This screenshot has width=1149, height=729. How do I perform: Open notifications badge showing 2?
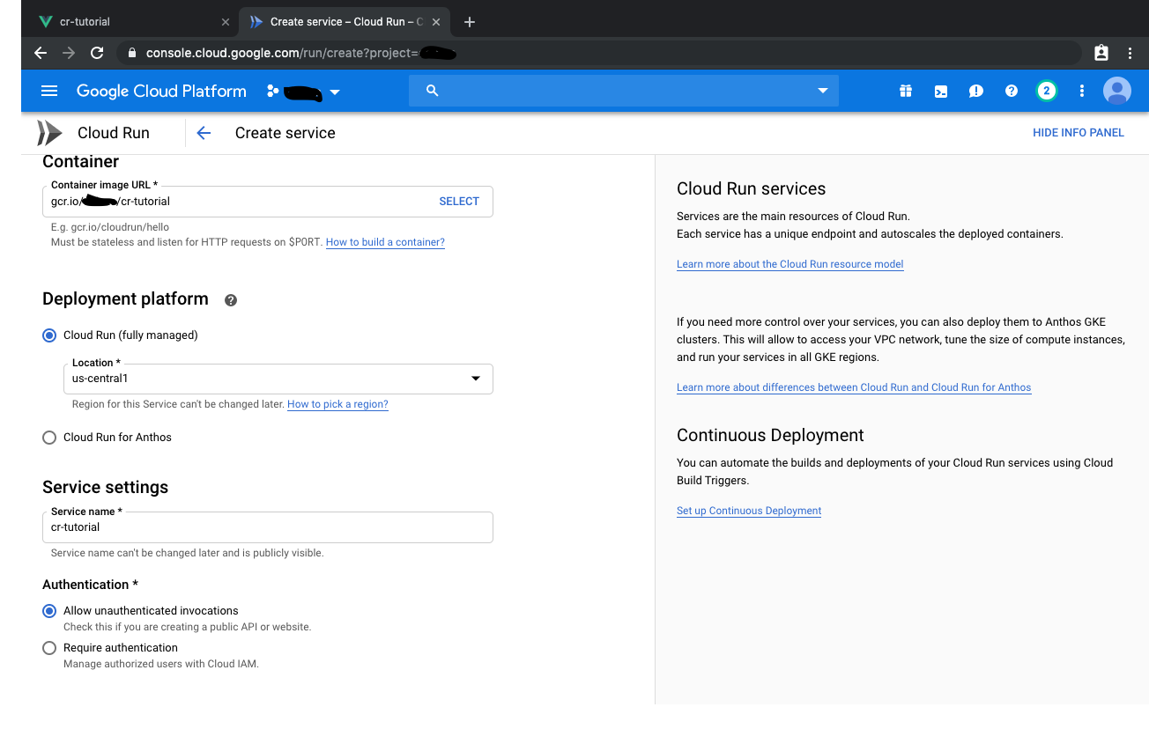point(1046,91)
